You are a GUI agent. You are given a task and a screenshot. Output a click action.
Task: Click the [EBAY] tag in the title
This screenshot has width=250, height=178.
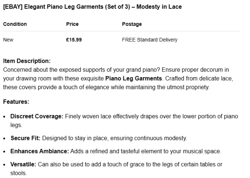pos(13,7)
